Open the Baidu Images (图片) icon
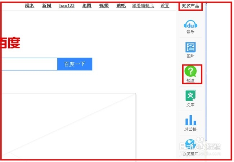Viewport: 234px width, 162px height. (x=190, y=47)
